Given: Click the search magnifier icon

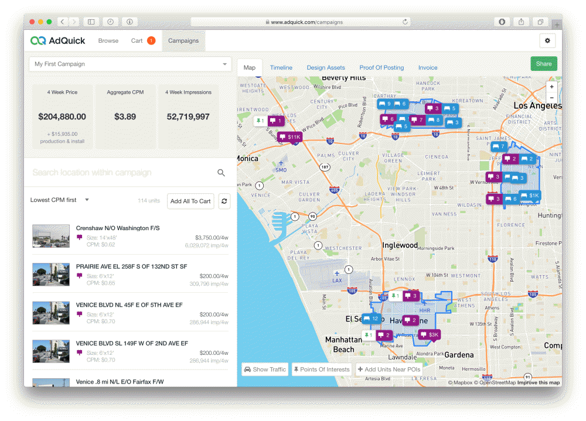Looking at the screenshot, I should click(x=221, y=173).
